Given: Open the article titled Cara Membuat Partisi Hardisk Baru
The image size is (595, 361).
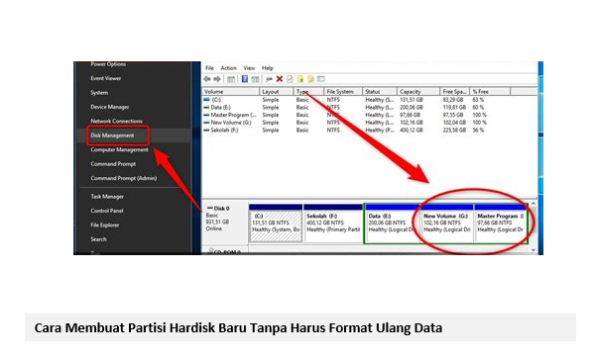Looking at the screenshot, I should pyautogui.click(x=238, y=327).
